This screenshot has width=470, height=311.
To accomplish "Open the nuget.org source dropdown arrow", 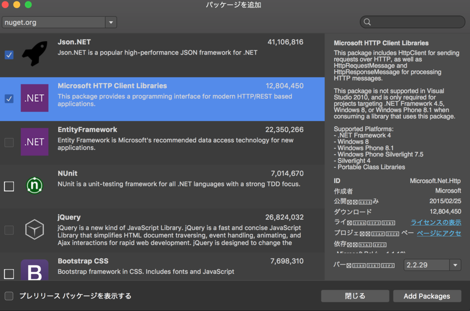I will click(x=111, y=22).
